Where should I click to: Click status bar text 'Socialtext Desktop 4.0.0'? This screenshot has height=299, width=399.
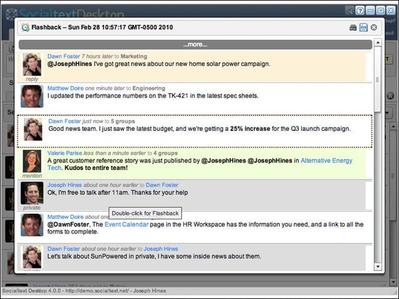(x=32, y=291)
